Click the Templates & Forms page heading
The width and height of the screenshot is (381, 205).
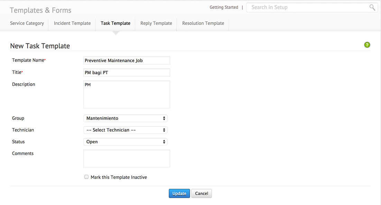[x=40, y=10]
